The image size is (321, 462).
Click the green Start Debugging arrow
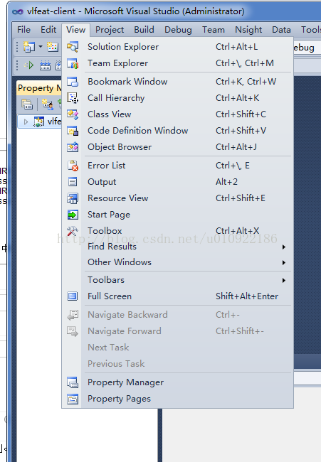tap(29, 65)
